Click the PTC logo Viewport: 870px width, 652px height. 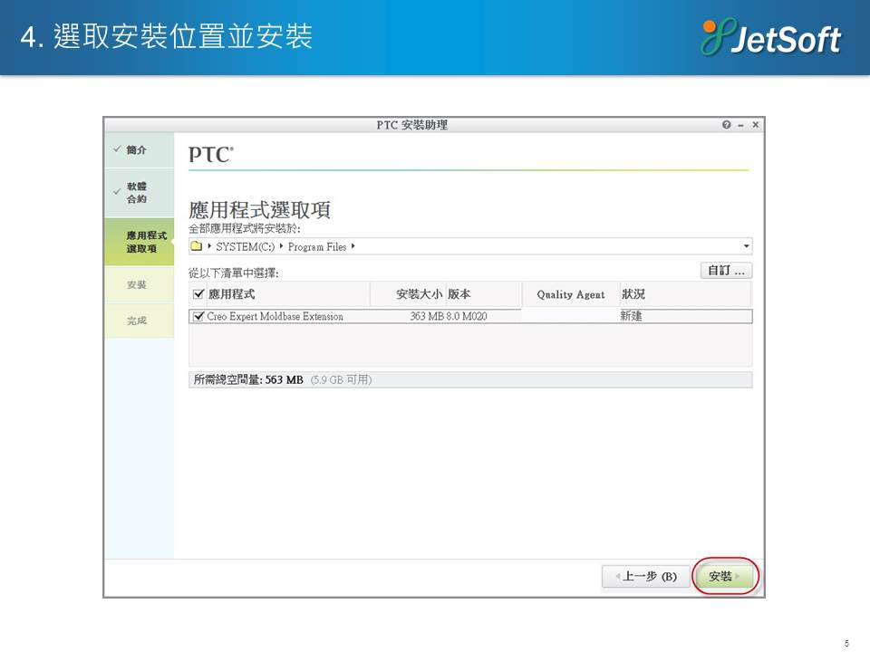click(210, 155)
